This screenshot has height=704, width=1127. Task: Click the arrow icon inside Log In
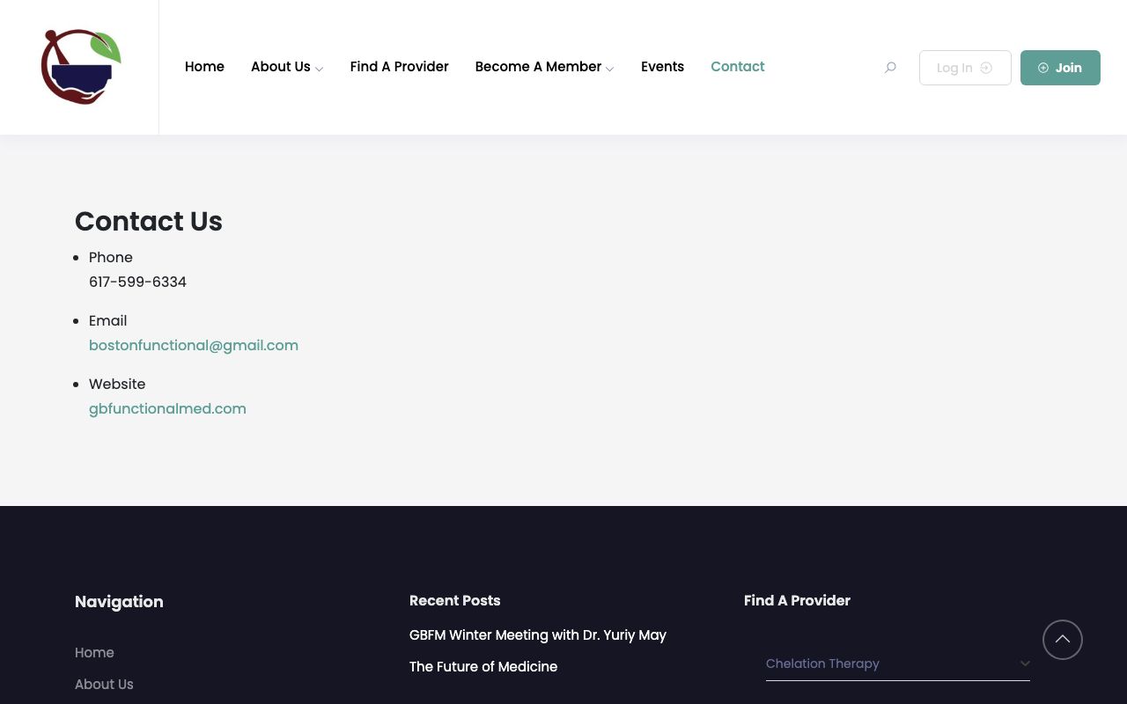[986, 68]
